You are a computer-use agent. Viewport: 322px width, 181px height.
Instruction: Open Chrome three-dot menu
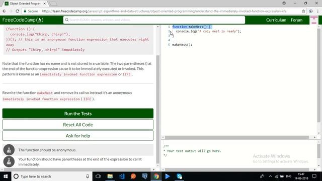tap(318, 11)
